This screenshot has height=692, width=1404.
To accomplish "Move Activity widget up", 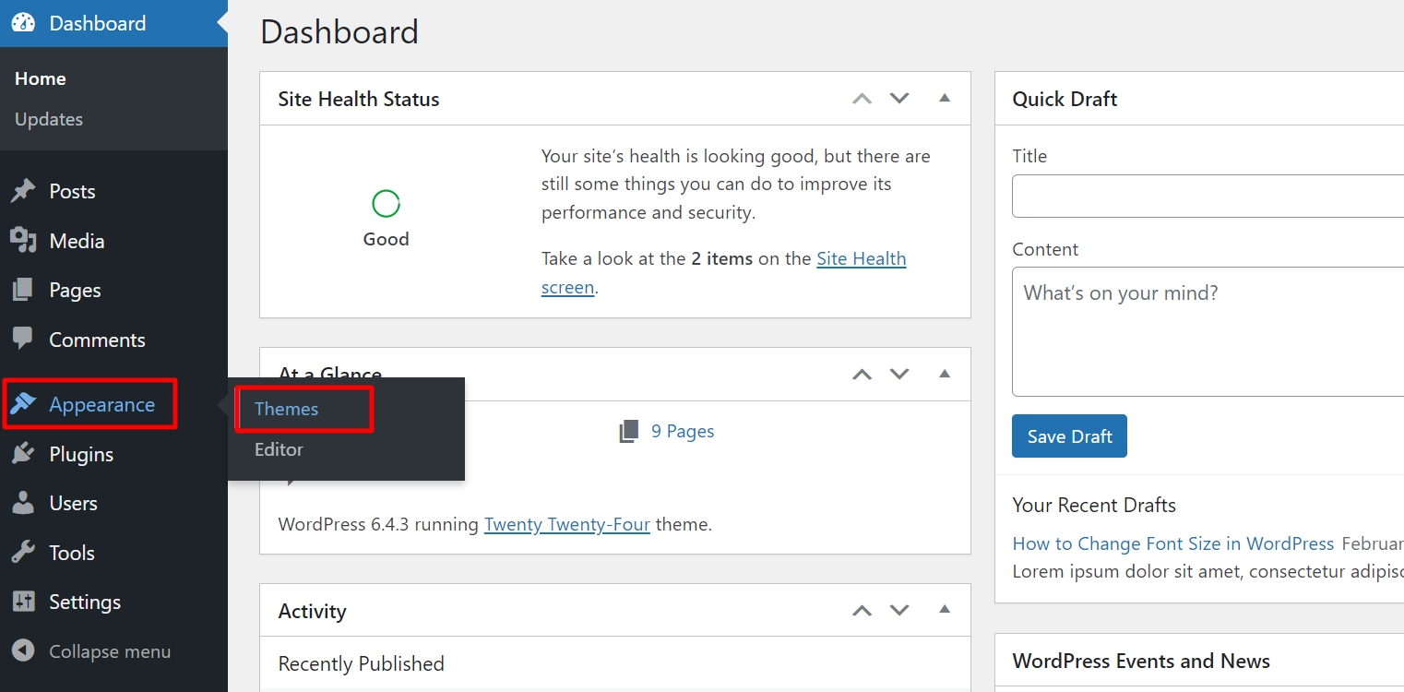I will [x=862, y=610].
